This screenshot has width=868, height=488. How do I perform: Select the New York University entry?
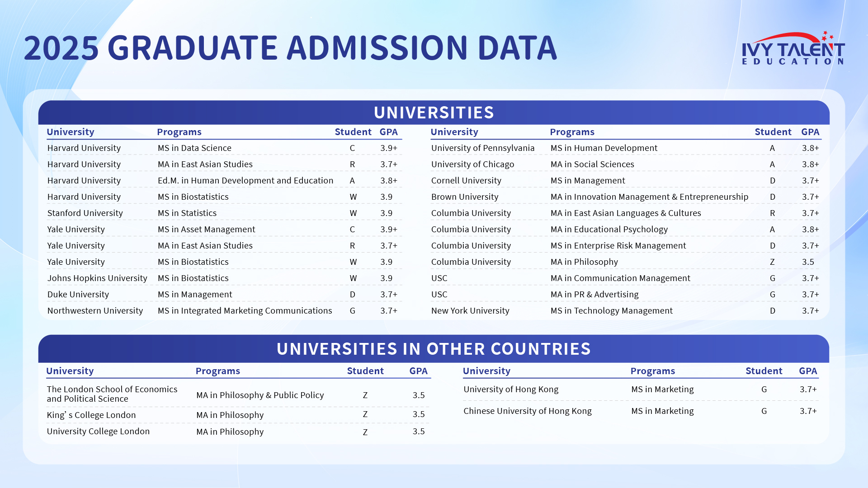[470, 311]
